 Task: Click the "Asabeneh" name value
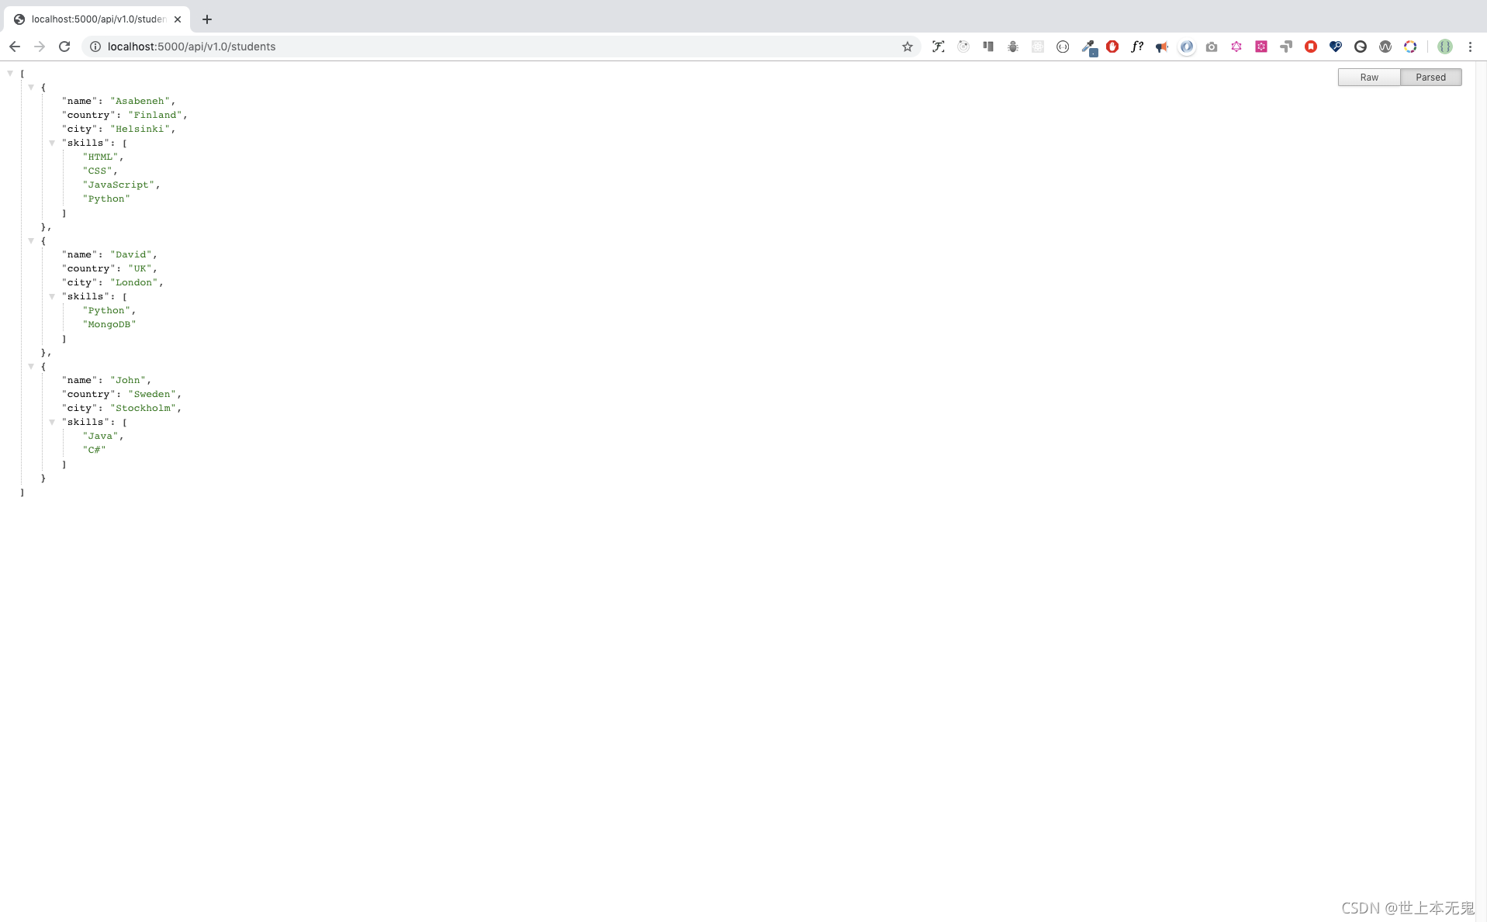tap(140, 101)
